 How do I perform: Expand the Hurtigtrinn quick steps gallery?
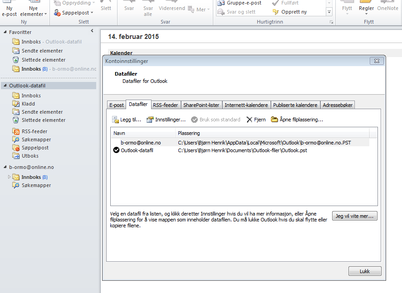329,12
